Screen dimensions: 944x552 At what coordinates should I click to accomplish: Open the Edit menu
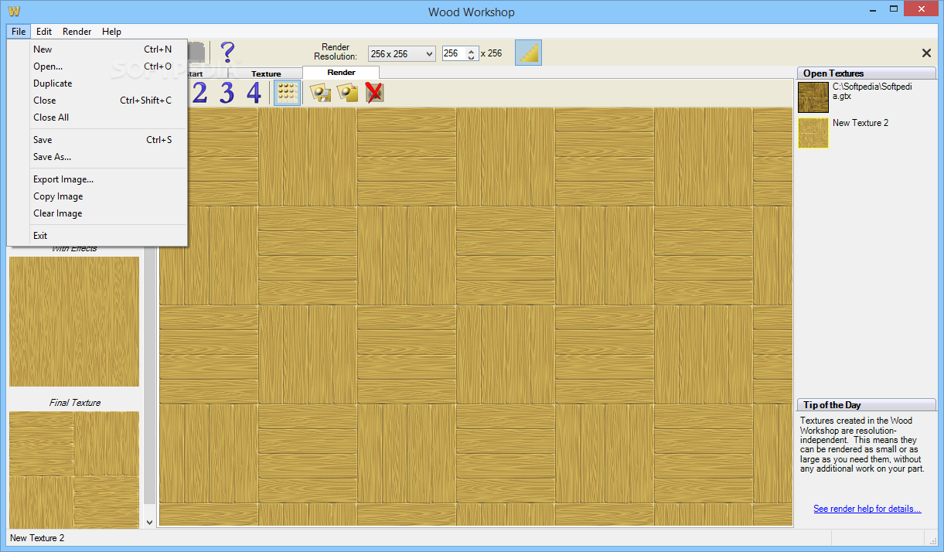coord(44,32)
